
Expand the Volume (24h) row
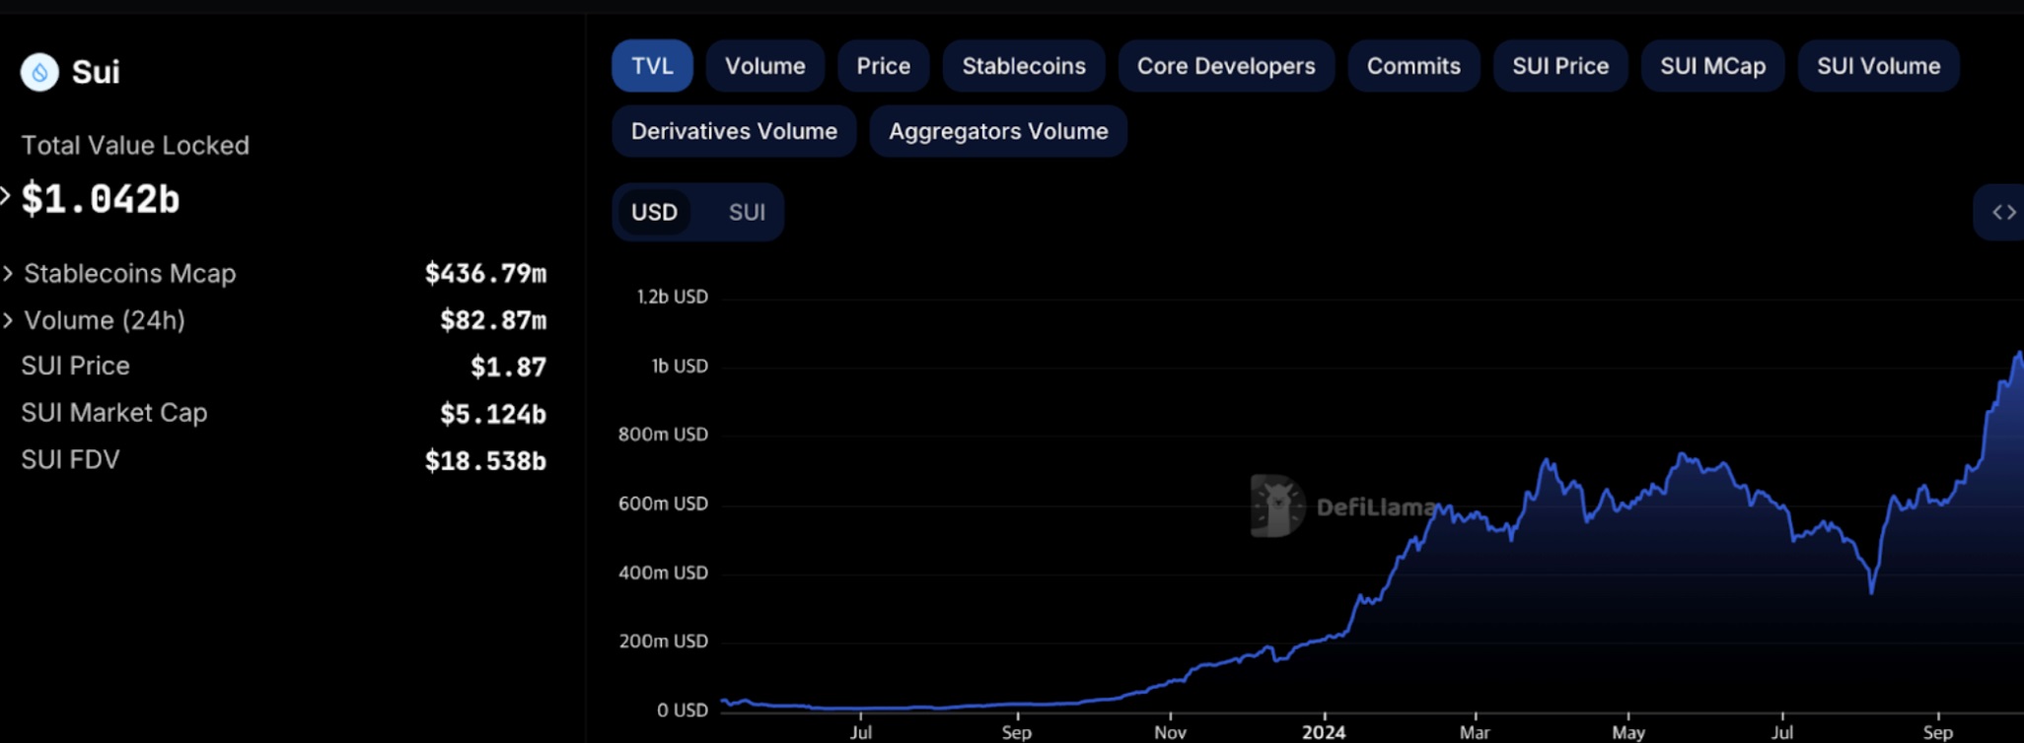8,320
